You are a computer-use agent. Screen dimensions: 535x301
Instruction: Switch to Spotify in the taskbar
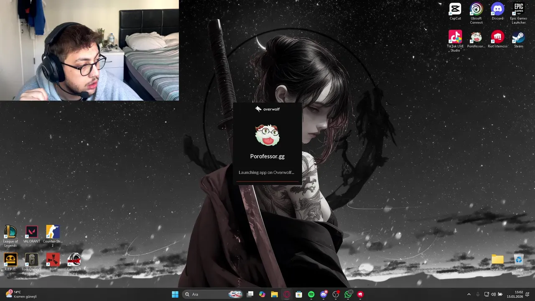click(311, 294)
